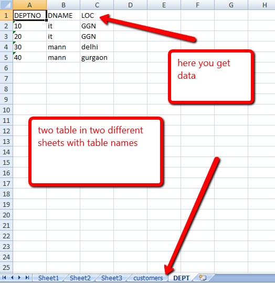Screen dimensions: 275x283
Task: Open the Sheet1 tab
Action: click(x=48, y=278)
